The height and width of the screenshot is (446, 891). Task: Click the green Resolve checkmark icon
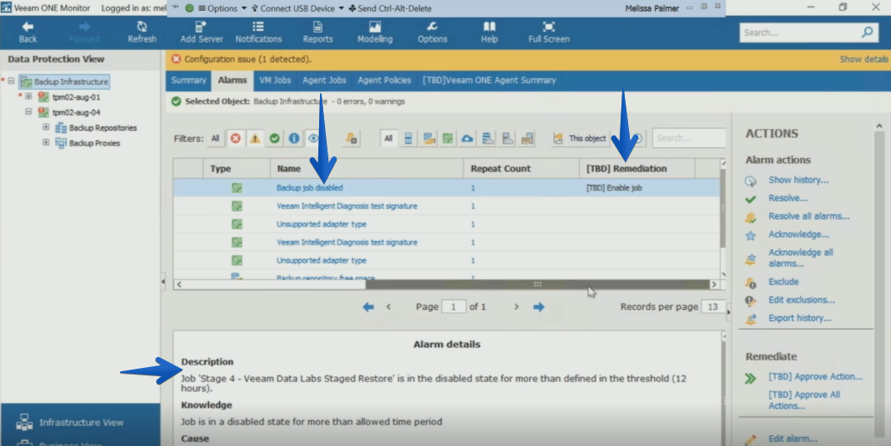coord(751,199)
